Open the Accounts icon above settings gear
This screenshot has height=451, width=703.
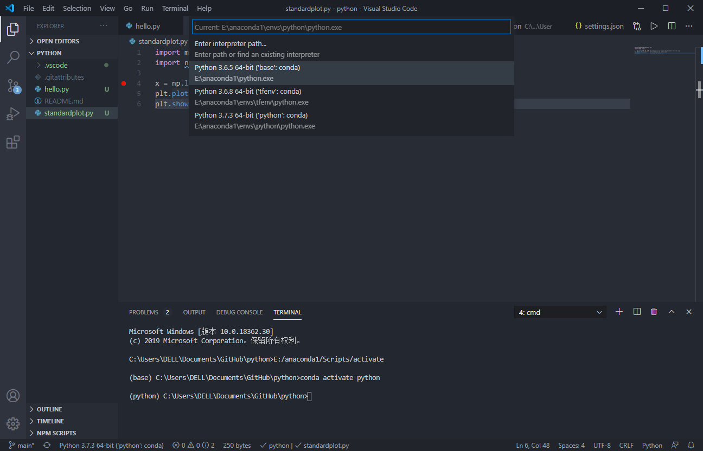(13, 396)
